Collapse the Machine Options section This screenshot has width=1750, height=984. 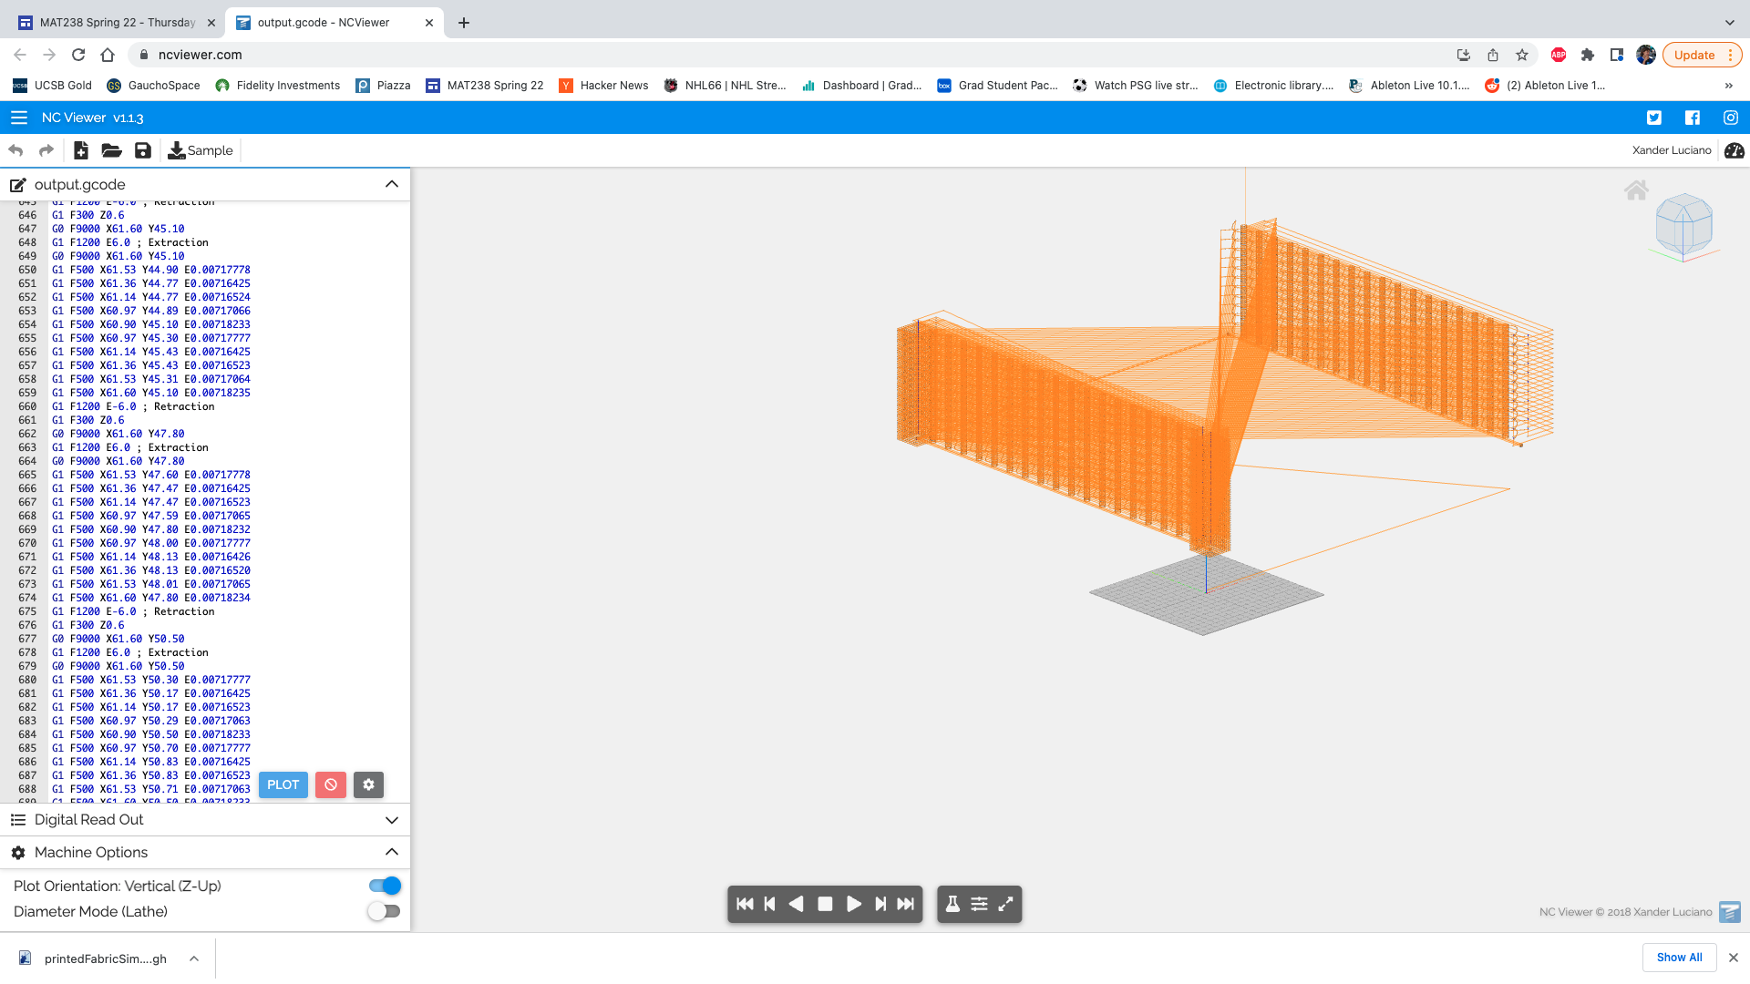click(x=392, y=853)
